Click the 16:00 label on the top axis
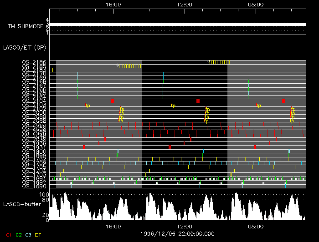The width and height of the screenshot is (319, 242). point(113,5)
